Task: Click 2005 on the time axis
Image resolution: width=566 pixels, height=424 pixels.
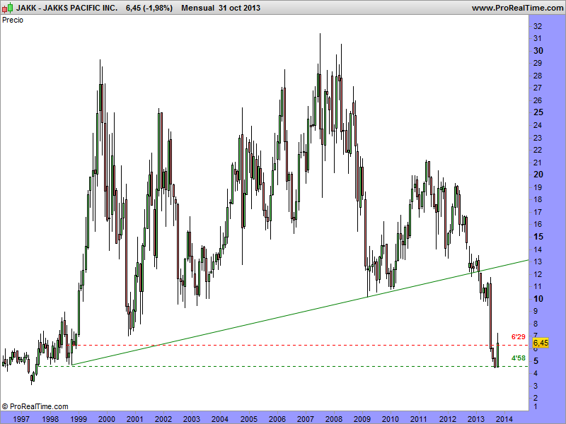Action: (x=249, y=419)
